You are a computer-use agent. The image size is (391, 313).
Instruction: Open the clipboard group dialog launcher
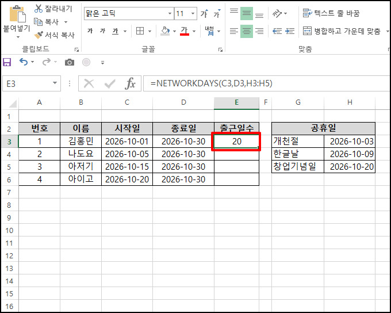77,49
